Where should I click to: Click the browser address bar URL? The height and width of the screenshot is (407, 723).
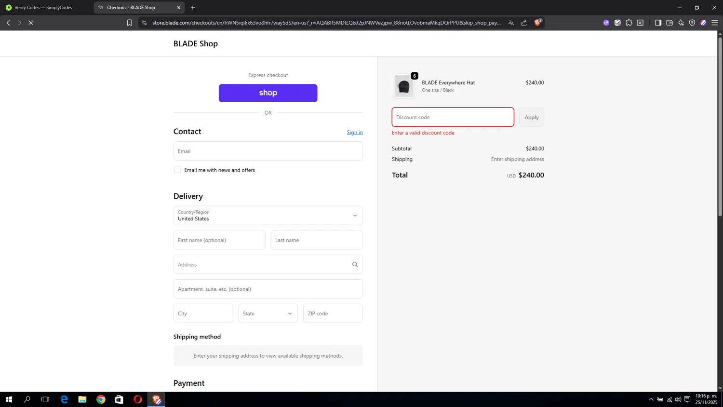pyautogui.click(x=326, y=23)
